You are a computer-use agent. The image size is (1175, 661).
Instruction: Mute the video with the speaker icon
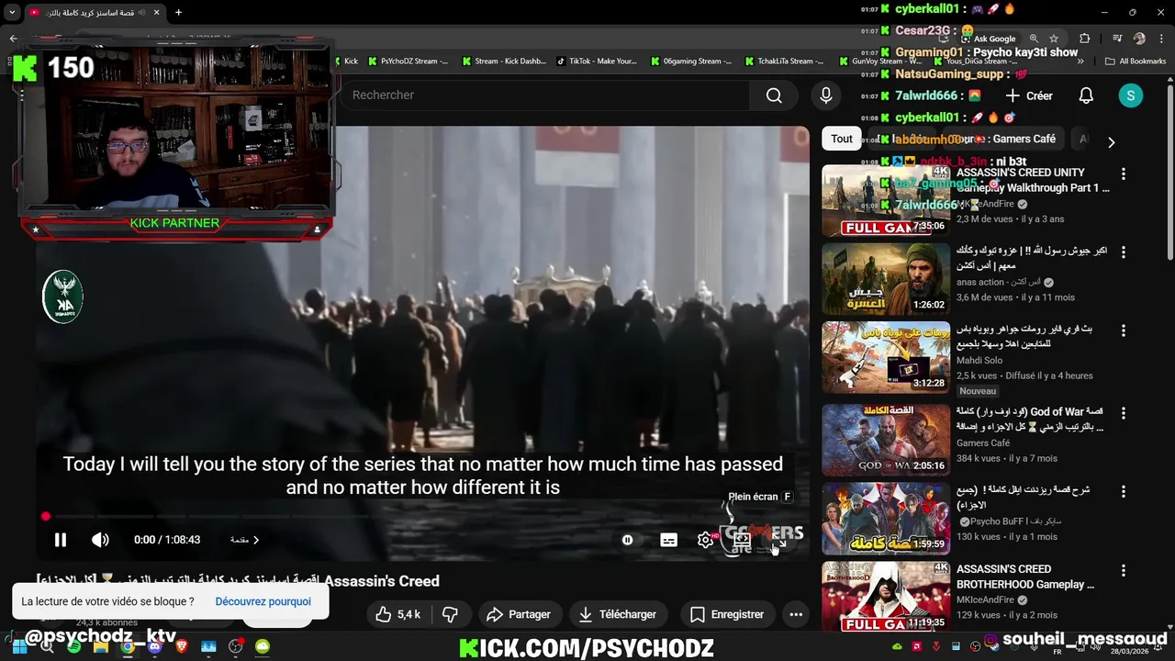coord(100,540)
